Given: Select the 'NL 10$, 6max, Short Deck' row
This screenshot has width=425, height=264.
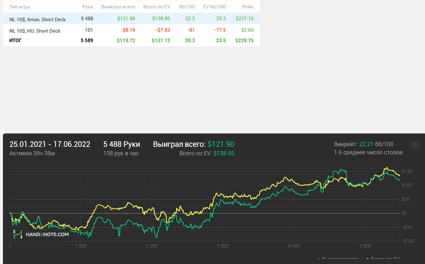Looking at the screenshot, I should (x=132, y=19).
